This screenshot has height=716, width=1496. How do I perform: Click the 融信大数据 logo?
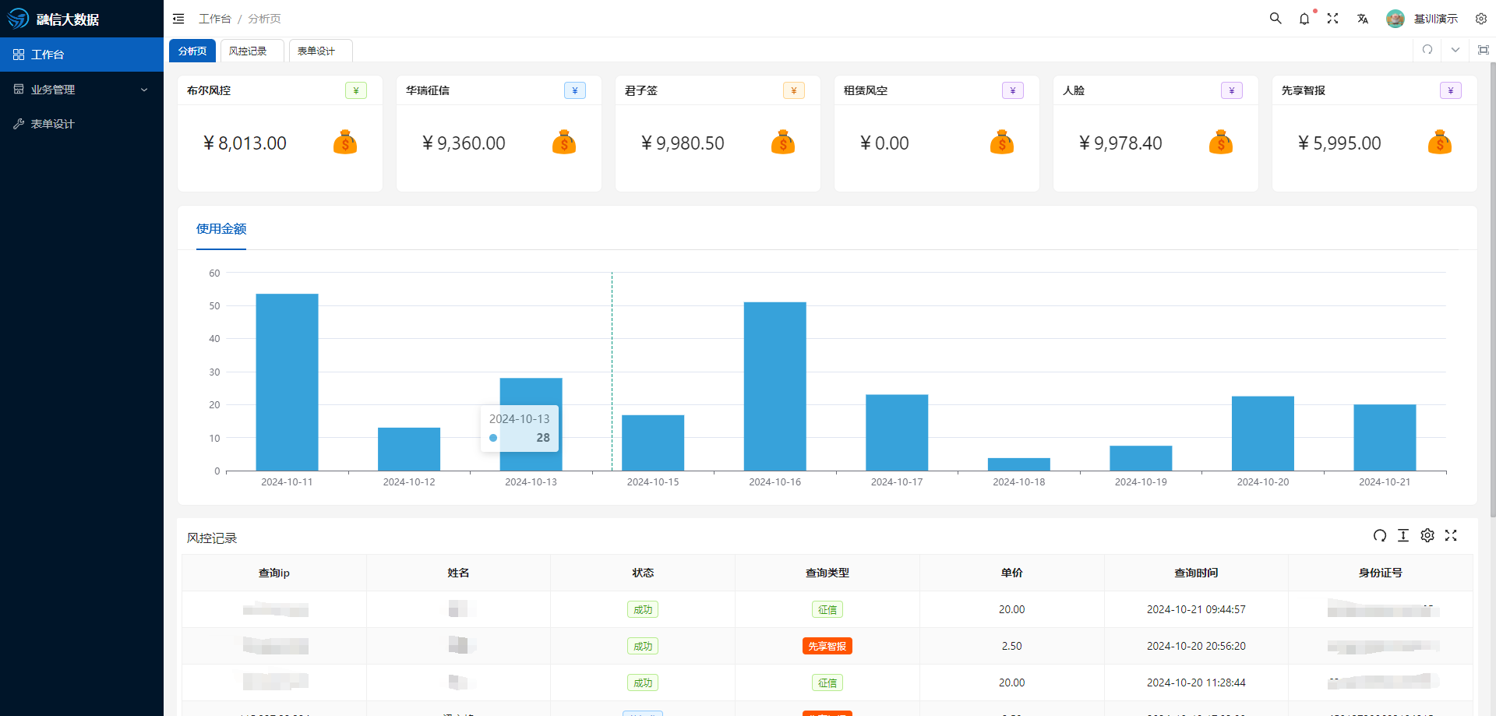pos(53,19)
